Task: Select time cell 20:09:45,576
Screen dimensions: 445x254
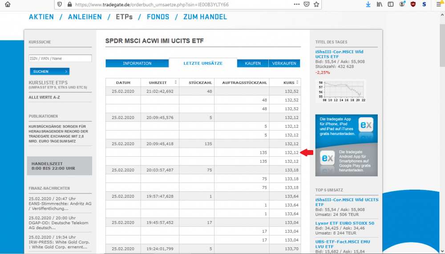Action: (160, 118)
